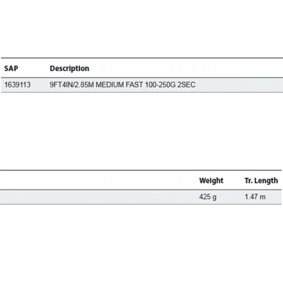Click the Description column header

69,68
